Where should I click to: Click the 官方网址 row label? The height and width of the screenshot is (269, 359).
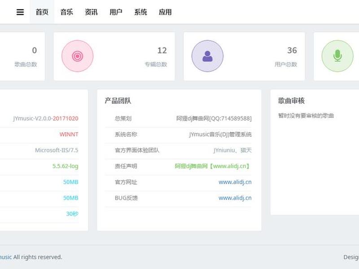click(x=126, y=182)
